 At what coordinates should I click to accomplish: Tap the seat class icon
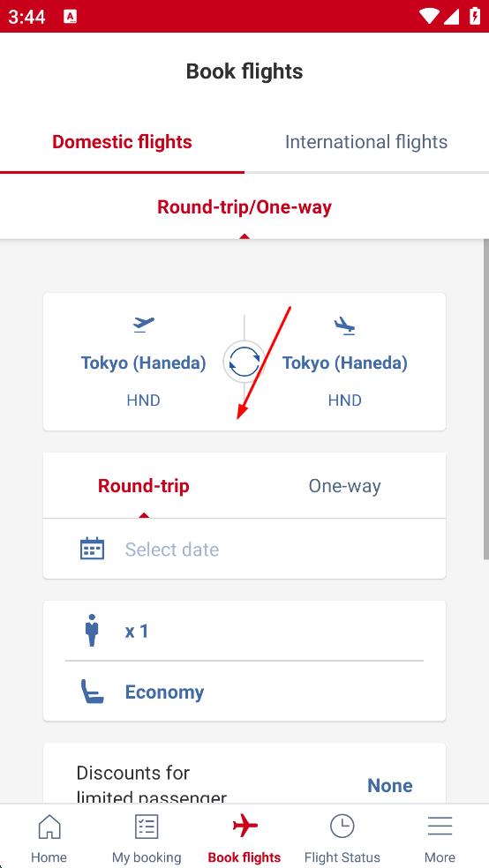click(92, 692)
